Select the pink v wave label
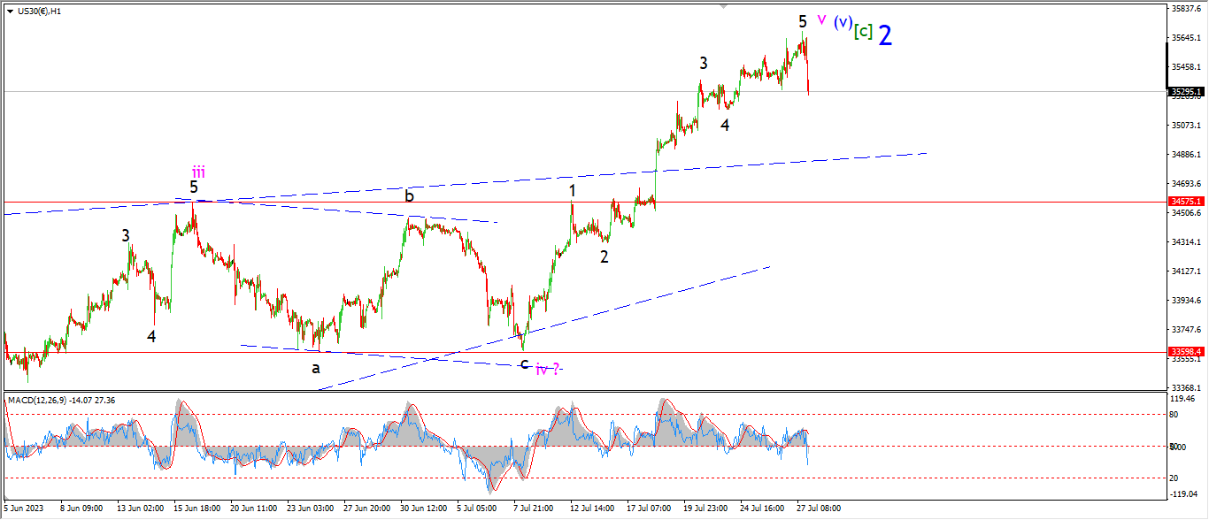The image size is (1209, 520). pos(821,19)
